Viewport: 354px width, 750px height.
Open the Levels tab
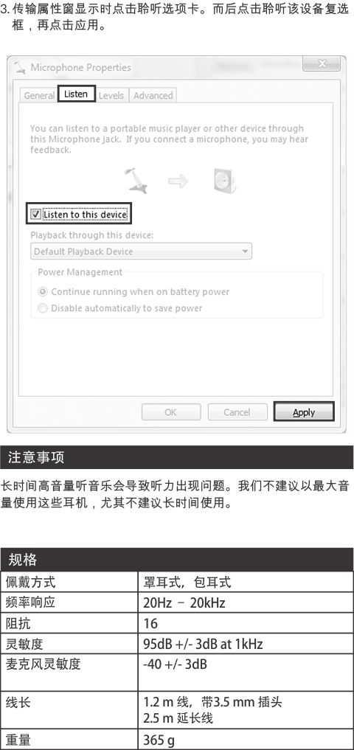point(111,95)
